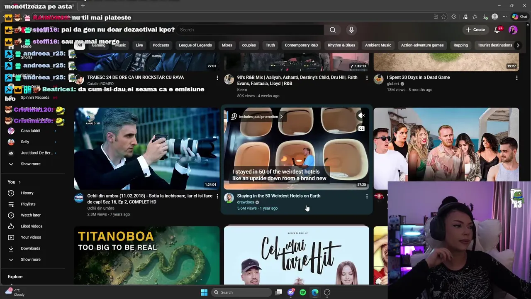Image resolution: width=531 pixels, height=299 pixels.
Task: Open globert channel link
Action: (x=393, y=83)
